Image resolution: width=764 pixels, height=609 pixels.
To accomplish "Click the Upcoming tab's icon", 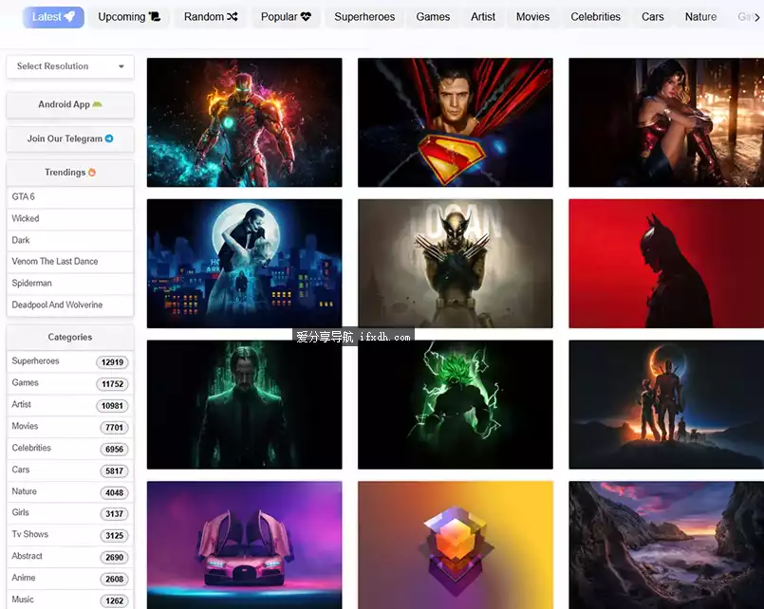I will [155, 17].
